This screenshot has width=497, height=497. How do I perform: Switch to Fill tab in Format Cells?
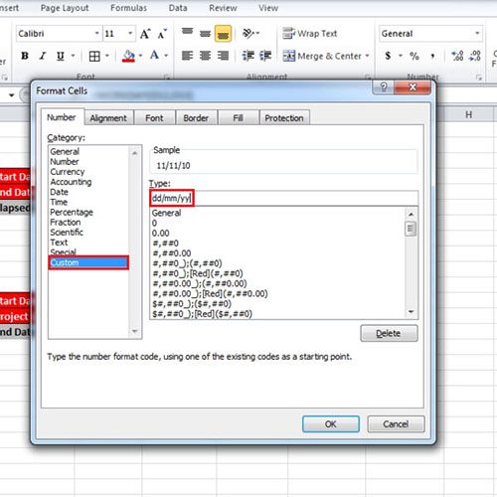tap(238, 118)
